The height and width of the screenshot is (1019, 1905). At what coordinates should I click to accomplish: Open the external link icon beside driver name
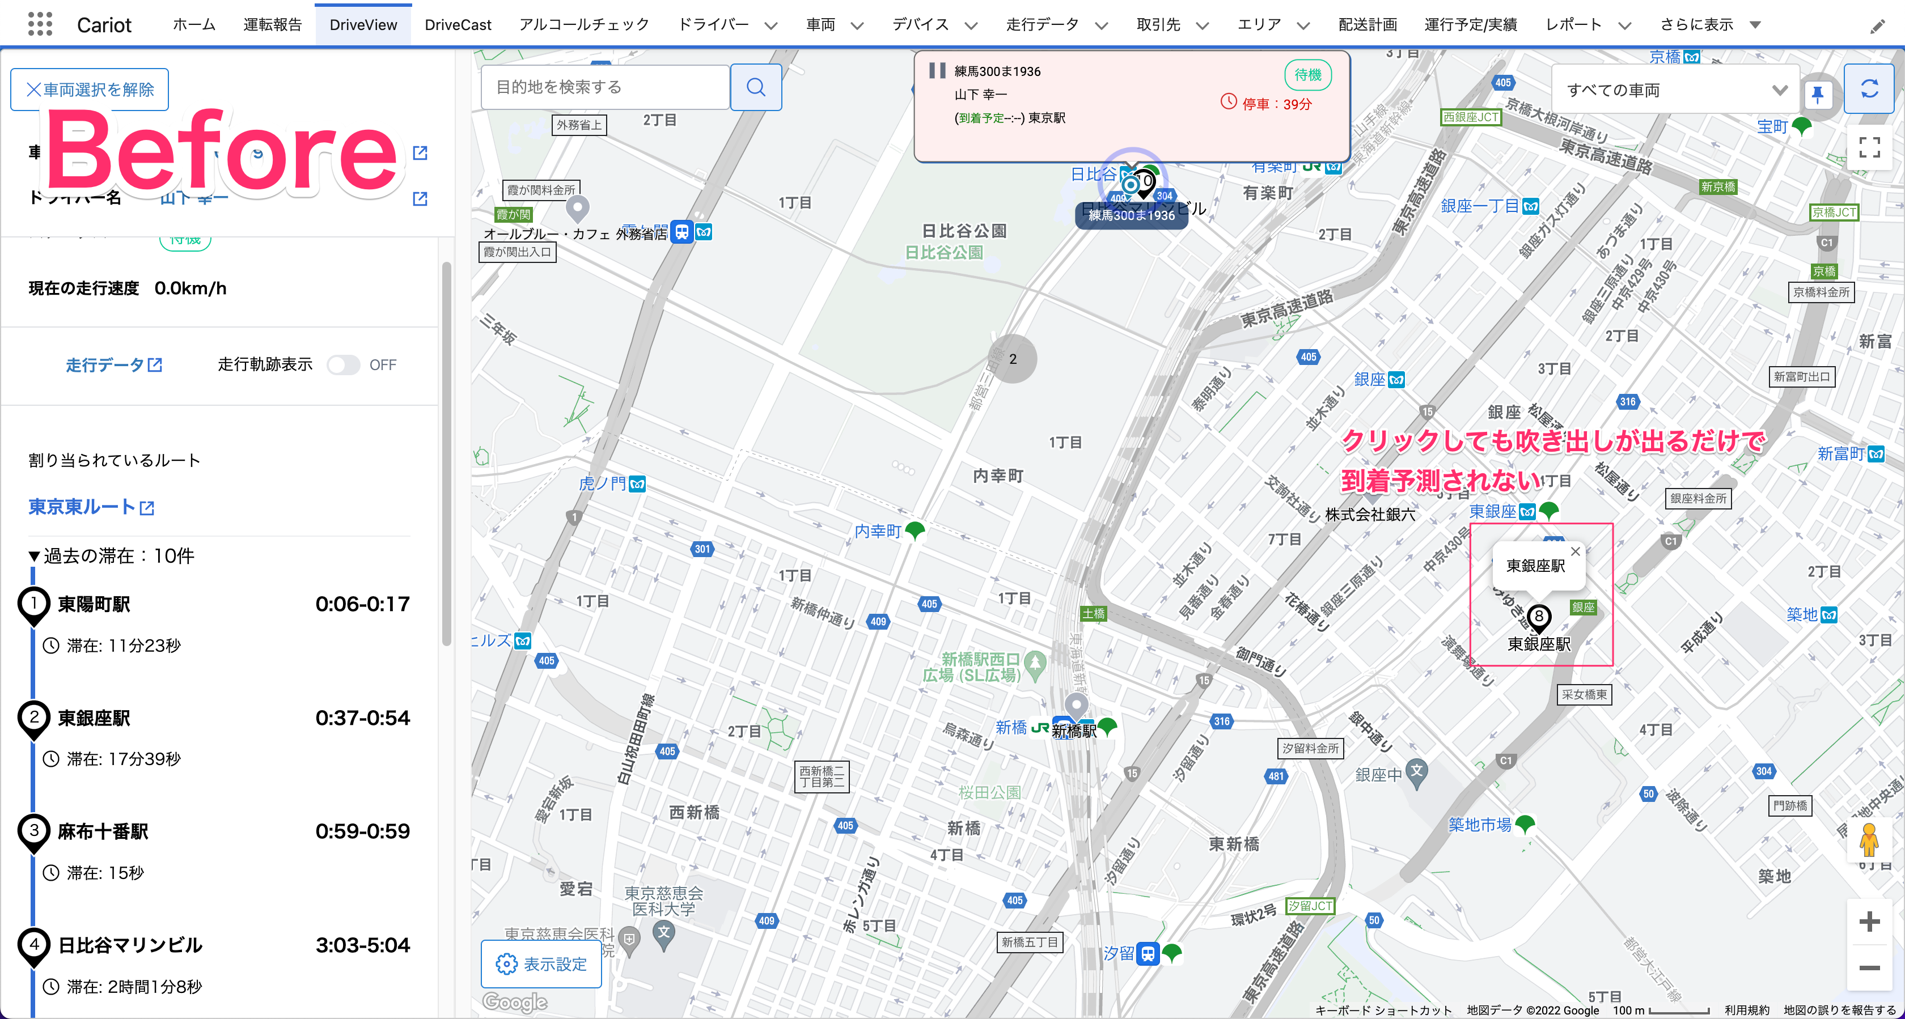coord(420,198)
